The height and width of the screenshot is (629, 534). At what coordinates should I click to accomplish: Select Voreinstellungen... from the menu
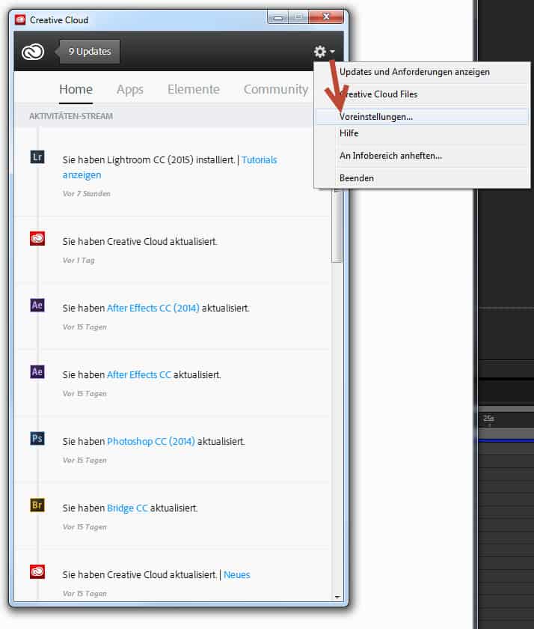click(376, 117)
